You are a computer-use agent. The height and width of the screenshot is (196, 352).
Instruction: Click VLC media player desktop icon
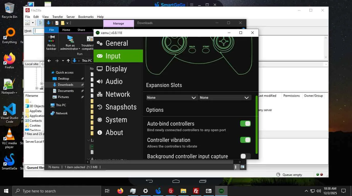pyautogui.click(x=9, y=139)
